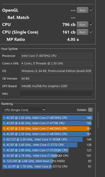Click the GFX Board field Iris Pro
Image resolution: width=105 pixels, height=177 pixels.
[x=56, y=86]
